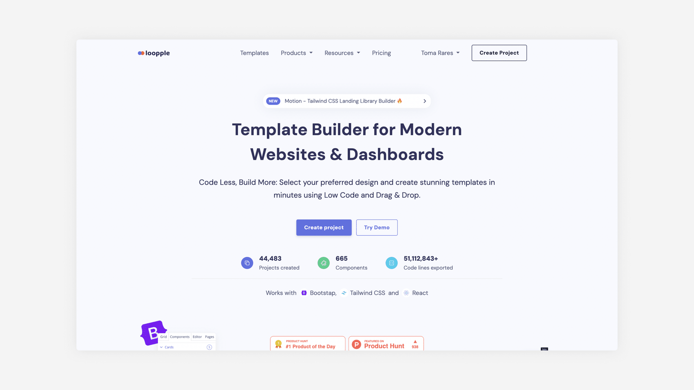Select the Pricing menu item

[x=381, y=53]
